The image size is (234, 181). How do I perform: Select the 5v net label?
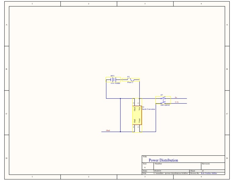(176, 98)
